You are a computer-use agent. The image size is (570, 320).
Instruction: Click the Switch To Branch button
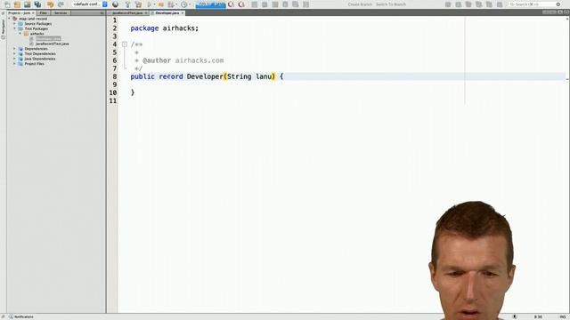(x=391, y=4)
